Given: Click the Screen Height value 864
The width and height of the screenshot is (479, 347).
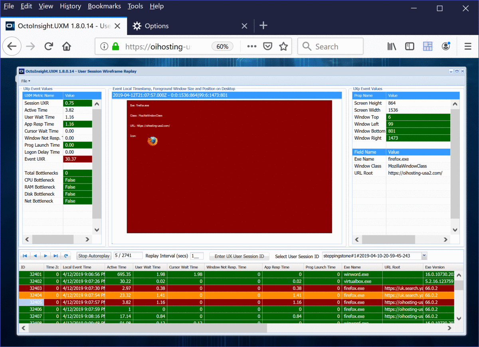Looking at the screenshot, I should 418,103.
